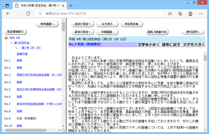The height and width of the screenshot is (134, 209).
Task: Click the left pane horizontal scroll left arrow
Action: (3, 130)
